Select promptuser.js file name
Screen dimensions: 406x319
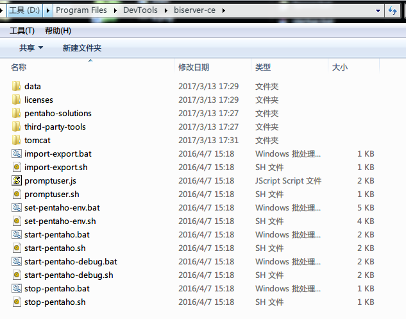50,180
